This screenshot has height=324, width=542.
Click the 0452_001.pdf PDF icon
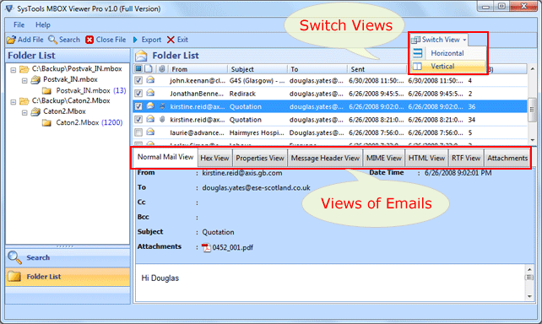click(206, 248)
